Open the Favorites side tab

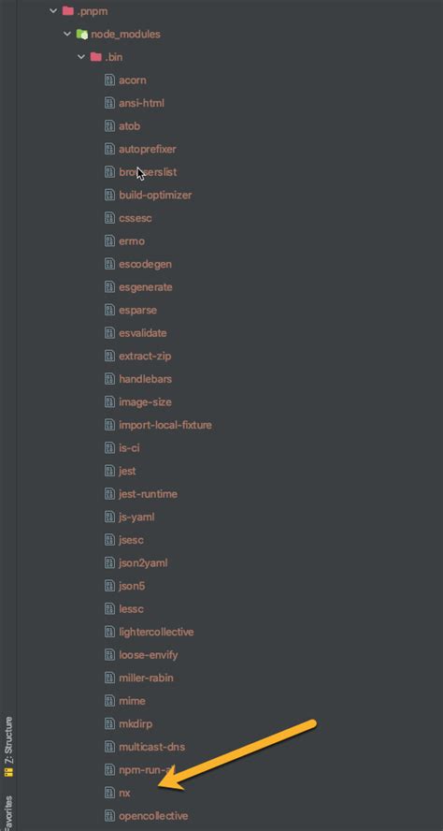click(x=8, y=814)
